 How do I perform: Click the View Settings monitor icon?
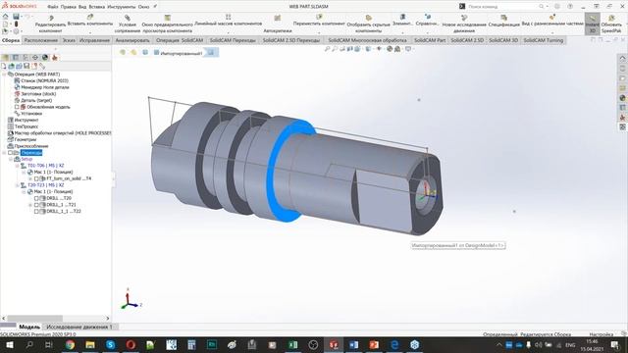pyautogui.click(x=408, y=49)
